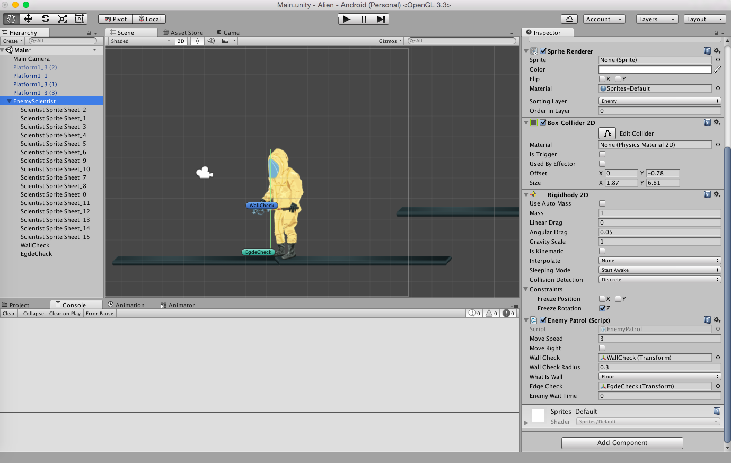Open the cloud services button
This screenshot has width=731, height=463.
pyautogui.click(x=569, y=19)
